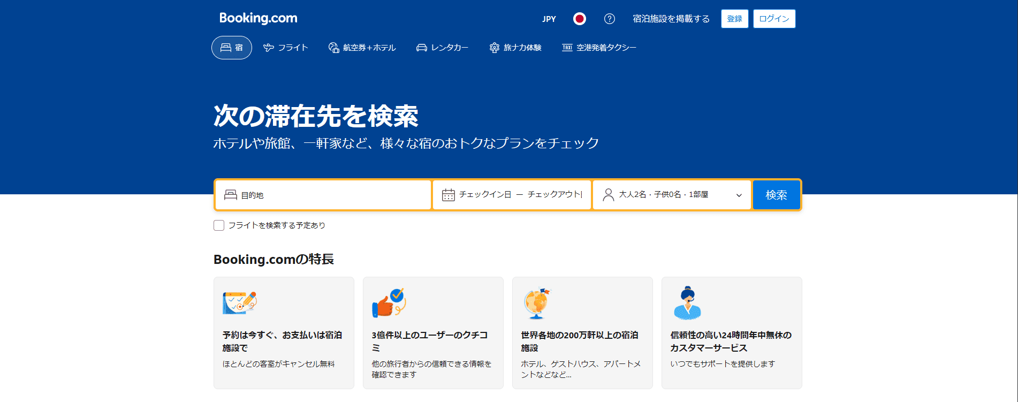1018x402 pixels.
Task: Open the help question mark icon
Action: [x=609, y=19]
